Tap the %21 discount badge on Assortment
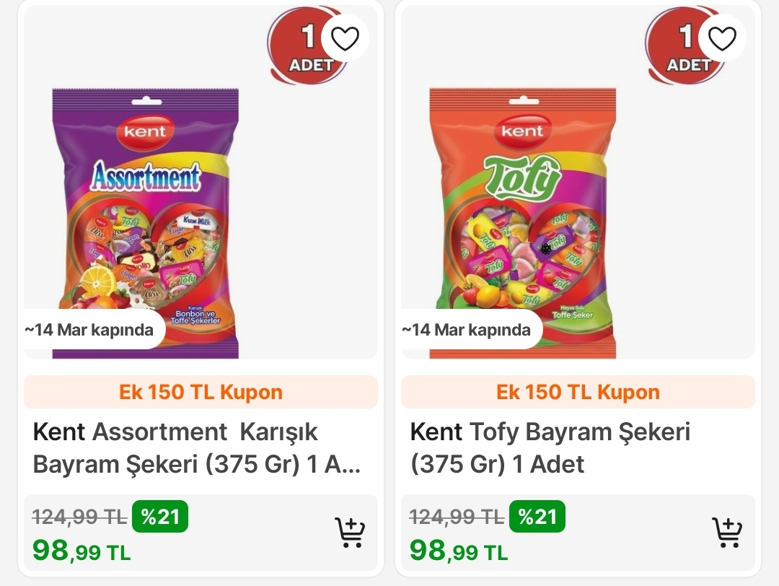Screen dimensions: 779x586 click(160, 517)
